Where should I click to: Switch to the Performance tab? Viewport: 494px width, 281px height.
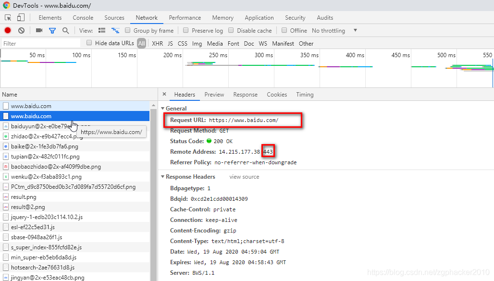(185, 18)
